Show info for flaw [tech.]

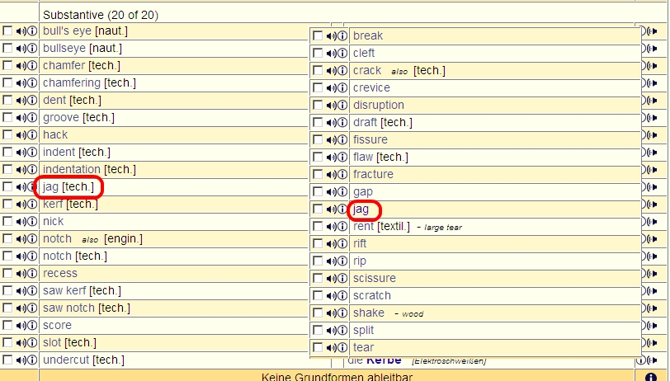pyautogui.click(x=342, y=157)
